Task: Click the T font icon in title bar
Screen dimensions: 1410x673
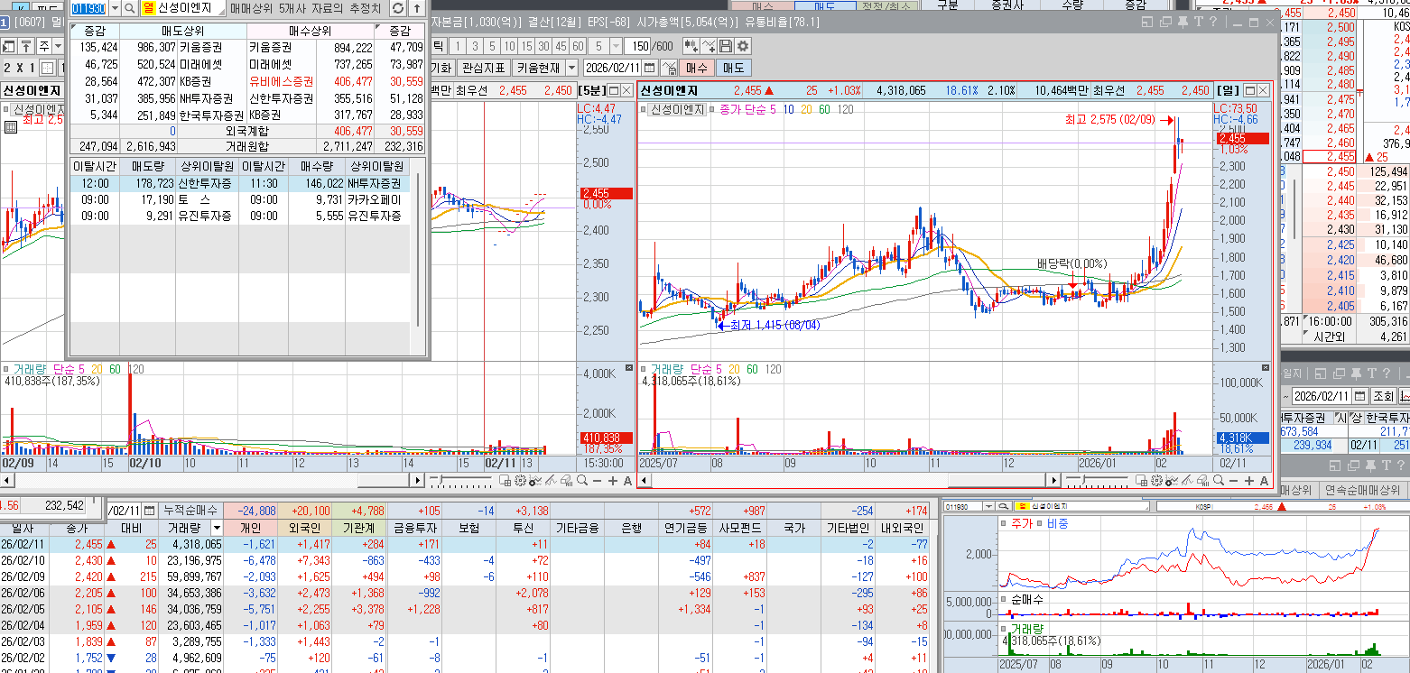Action: tap(1199, 22)
